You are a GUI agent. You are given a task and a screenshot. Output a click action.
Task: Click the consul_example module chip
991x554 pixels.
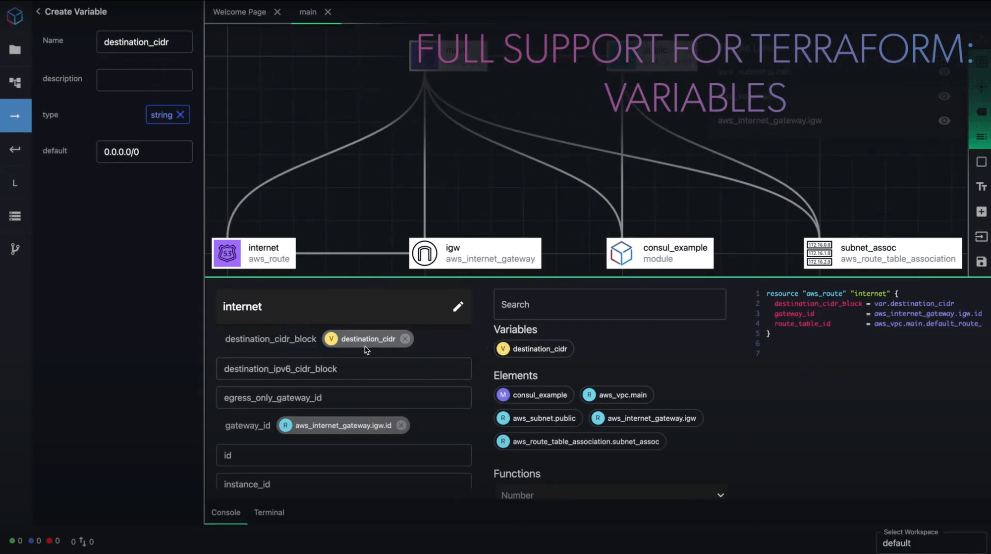534,395
